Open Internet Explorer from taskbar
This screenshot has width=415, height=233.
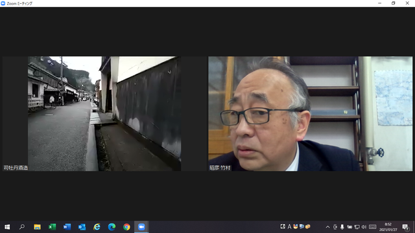[97, 227]
